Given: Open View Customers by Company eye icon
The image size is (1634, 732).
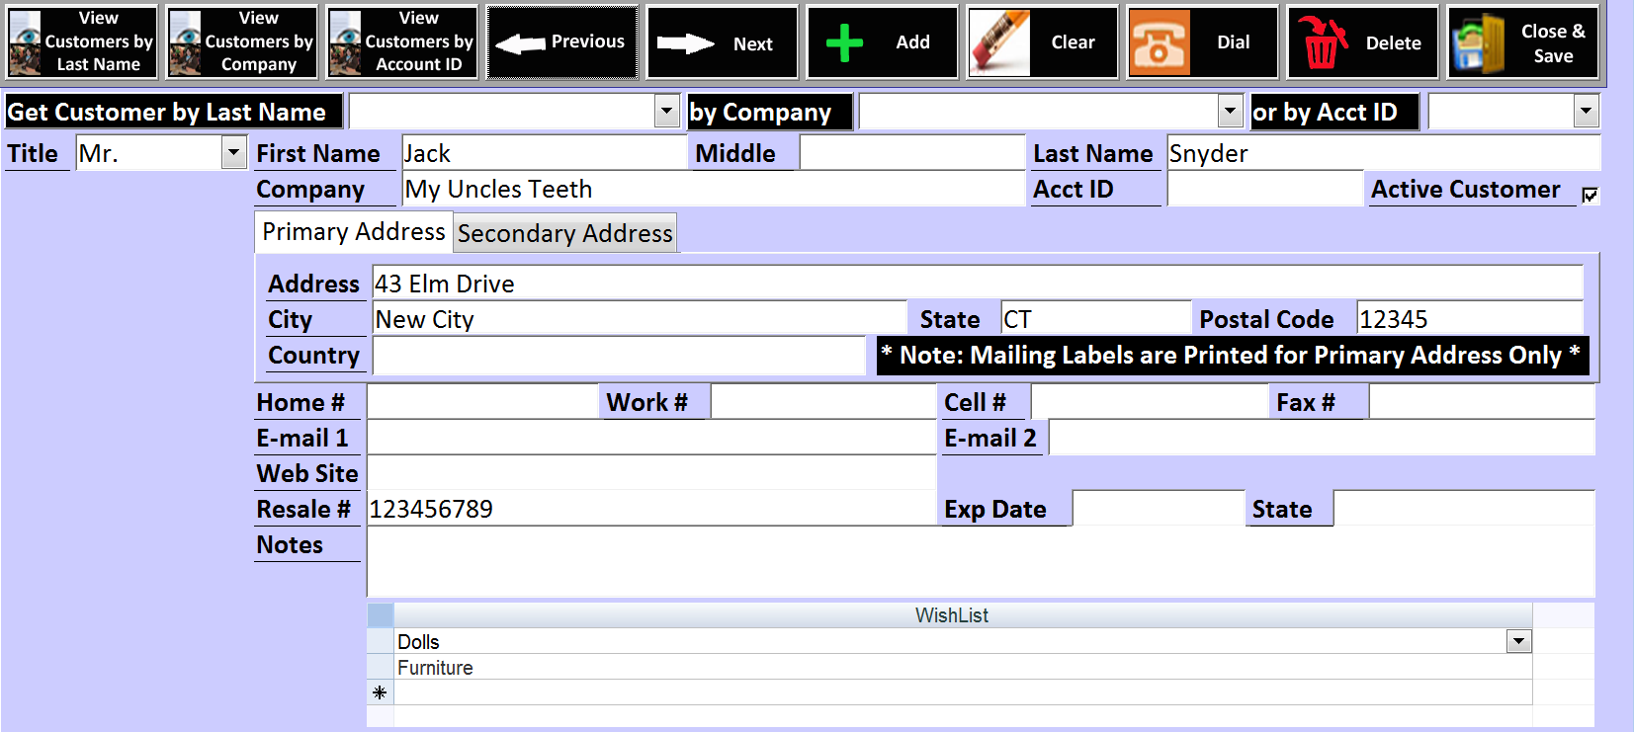Looking at the screenshot, I should click(186, 42).
